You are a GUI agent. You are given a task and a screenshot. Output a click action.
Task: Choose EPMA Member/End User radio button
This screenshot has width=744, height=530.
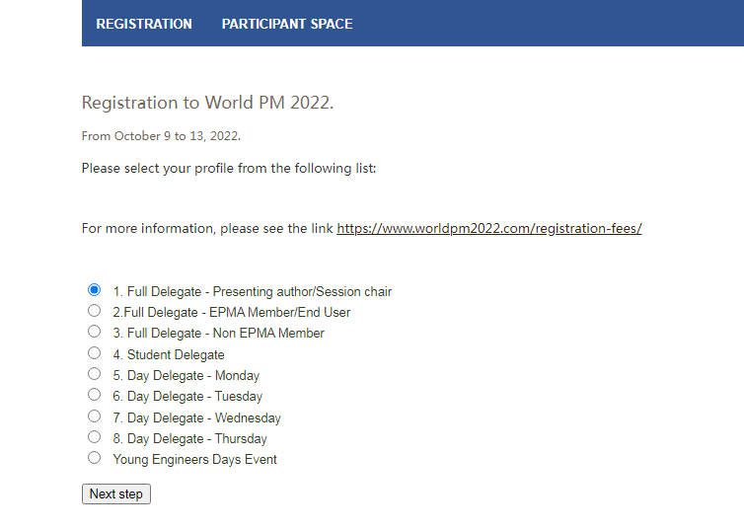[x=94, y=311]
